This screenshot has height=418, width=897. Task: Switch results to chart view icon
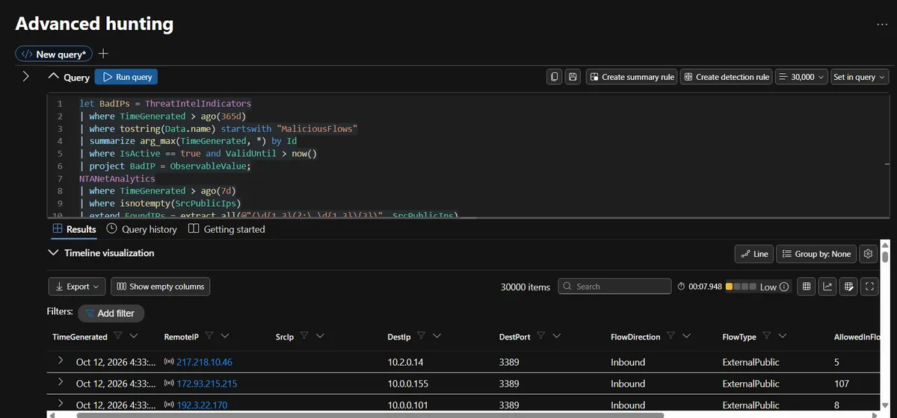(x=827, y=287)
